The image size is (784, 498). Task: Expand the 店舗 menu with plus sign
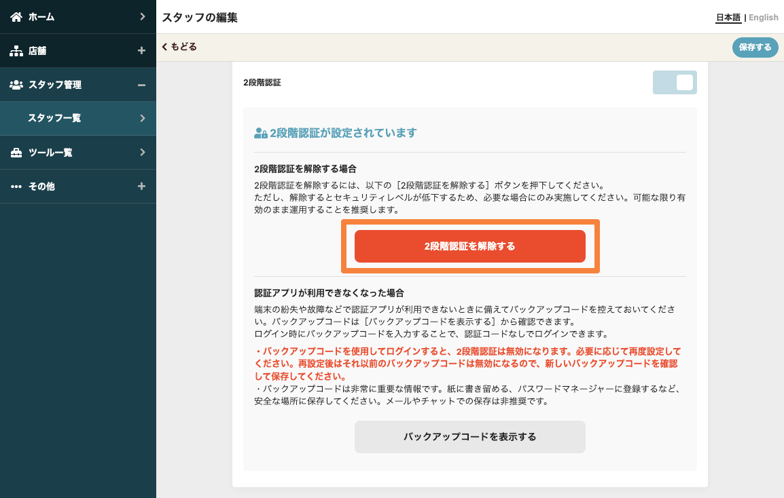click(x=141, y=51)
